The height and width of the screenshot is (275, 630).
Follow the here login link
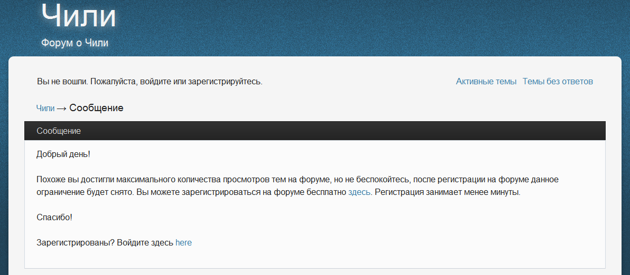[x=183, y=242]
